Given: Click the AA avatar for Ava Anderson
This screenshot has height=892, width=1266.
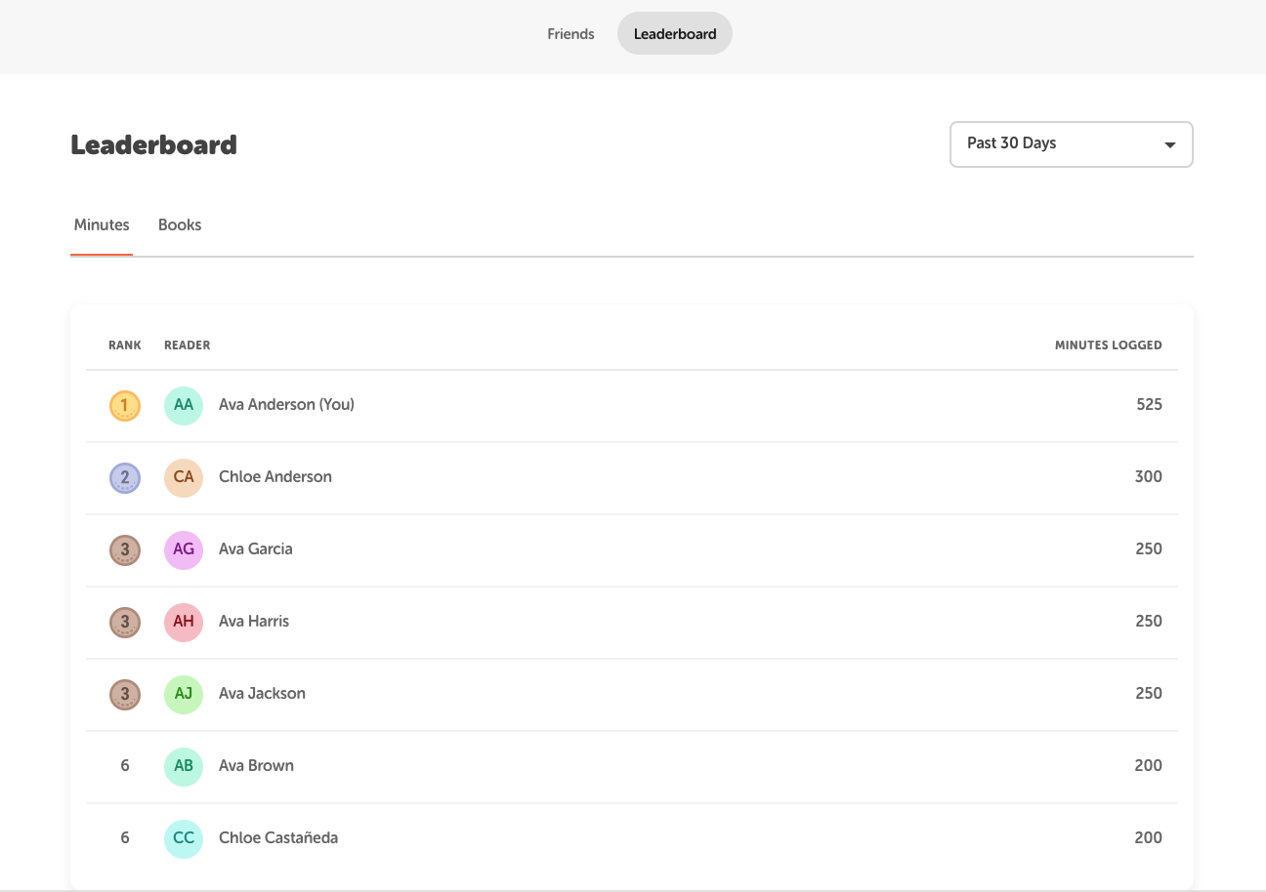Looking at the screenshot, I should tap(184, 405).
